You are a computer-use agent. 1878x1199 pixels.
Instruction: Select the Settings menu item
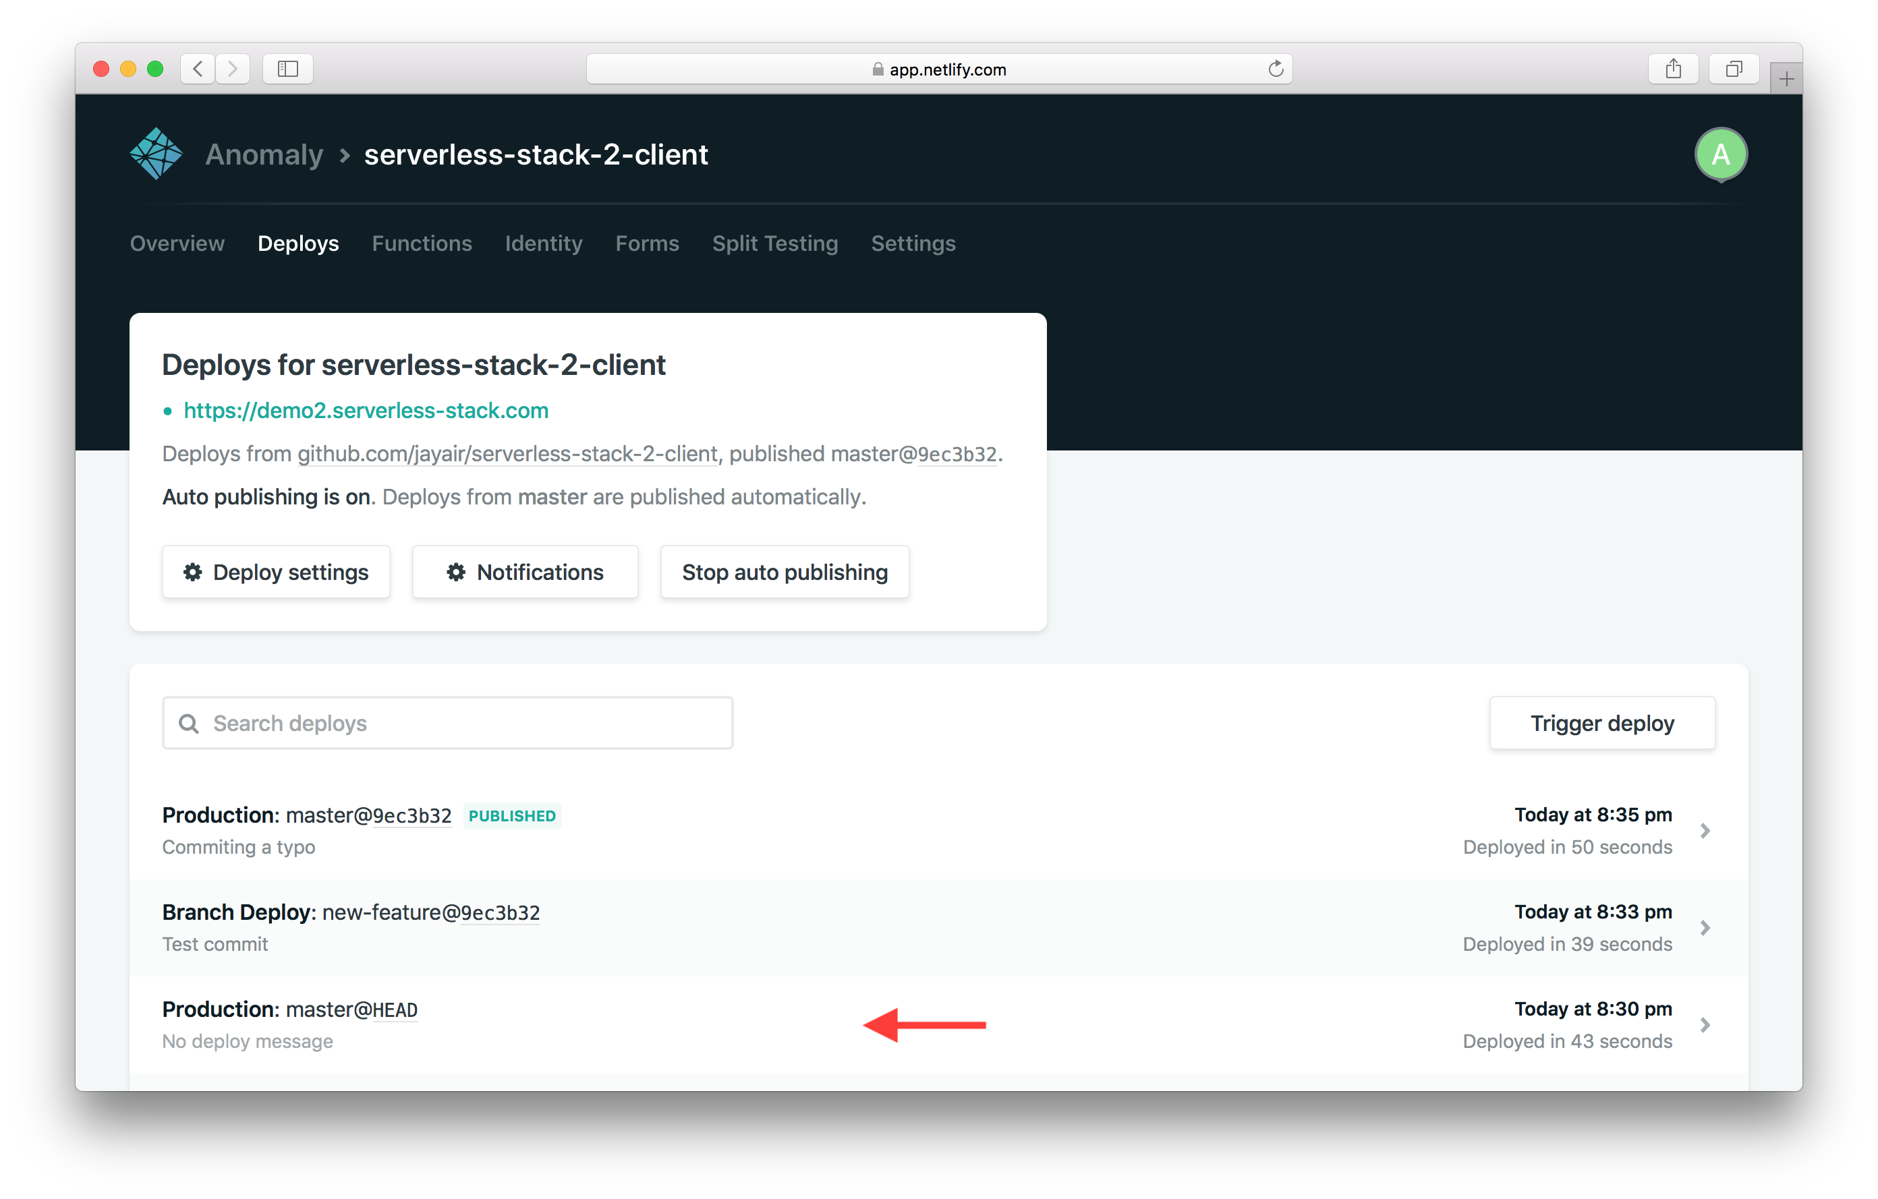pos(914,243)
